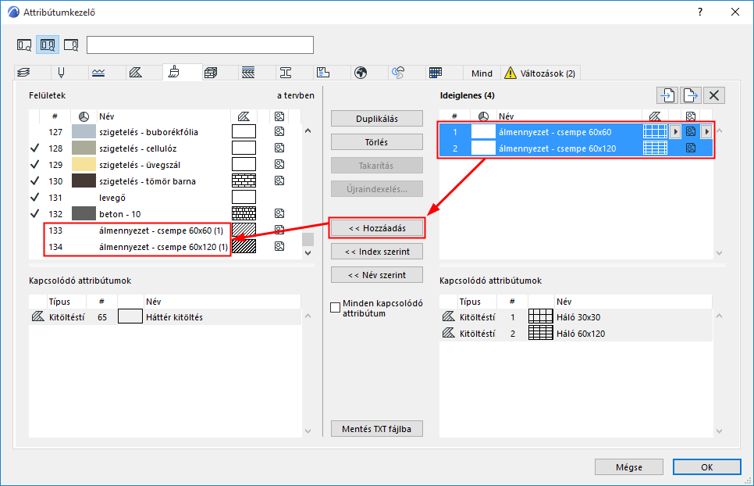Toggle checkmark for szigetelés - tömör barna
The image size is (754, 486).
[x=34, y=181]
